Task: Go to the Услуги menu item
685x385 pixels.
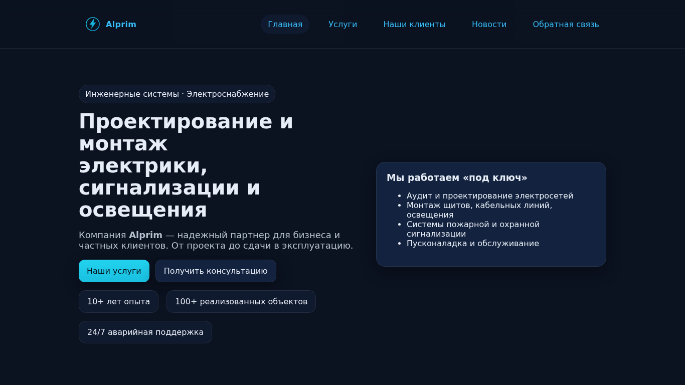Action: 342,24
